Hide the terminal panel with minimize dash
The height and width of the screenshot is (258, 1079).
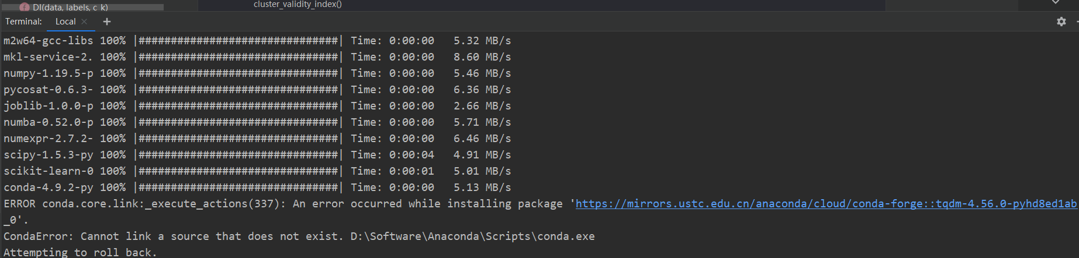pos(1077,22)
